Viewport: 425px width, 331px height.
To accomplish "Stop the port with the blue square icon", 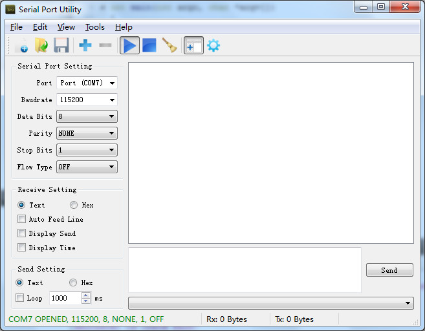I will coord(149,45).
